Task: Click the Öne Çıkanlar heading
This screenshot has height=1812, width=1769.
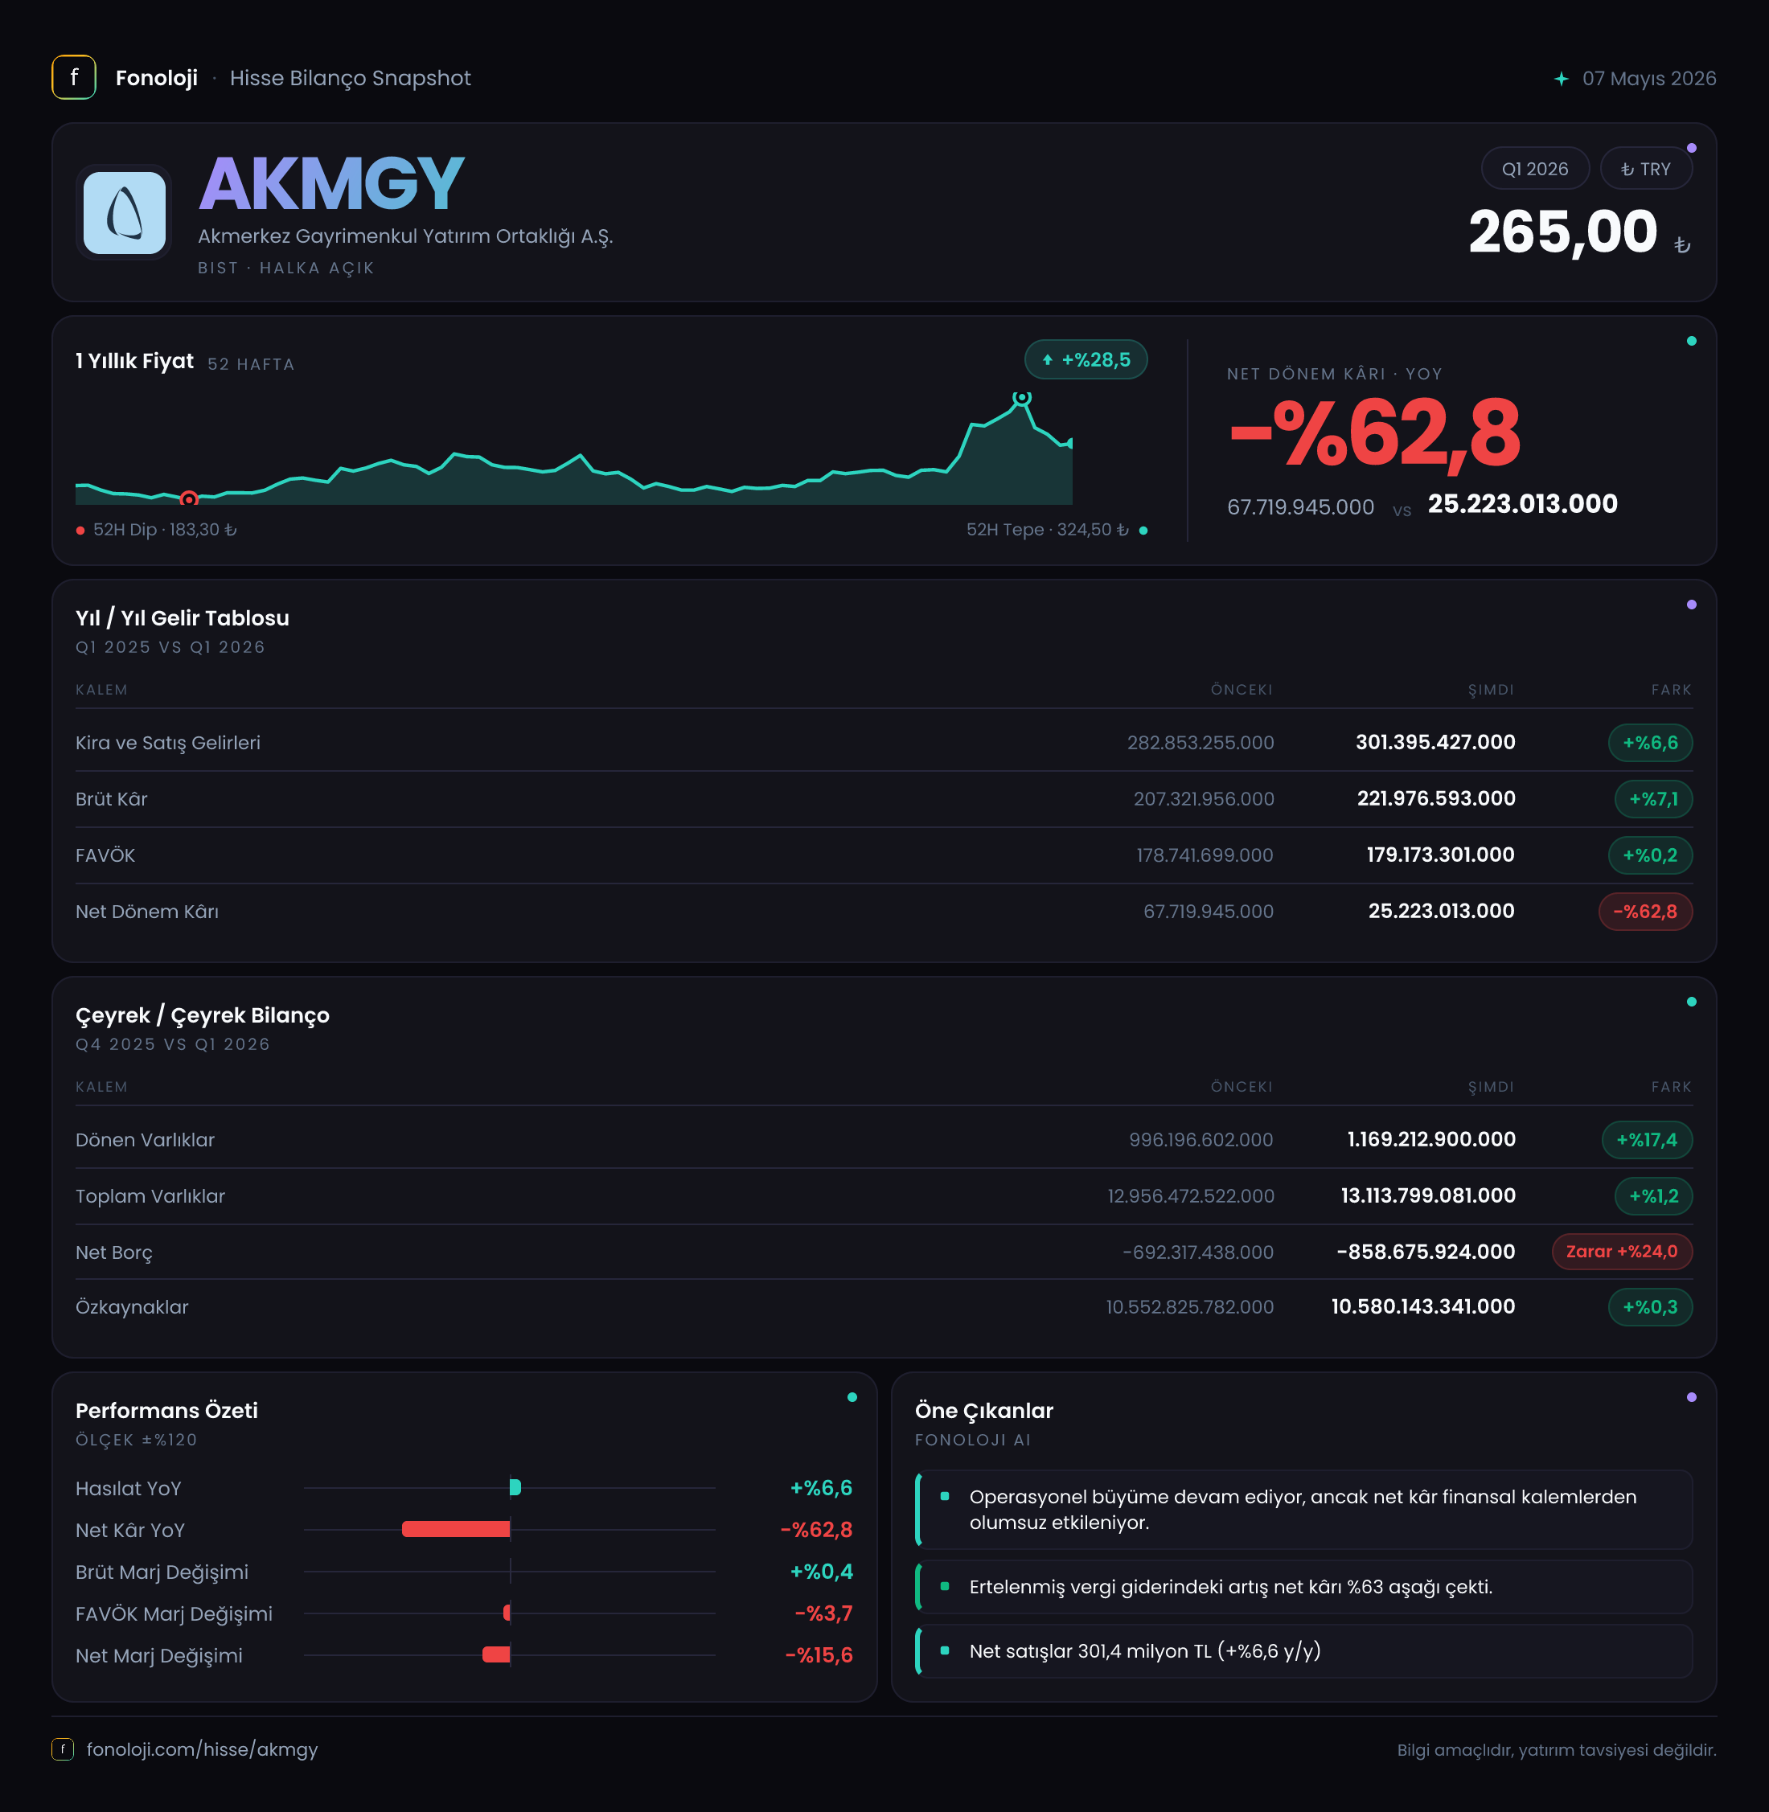Action: point(984,1411)
